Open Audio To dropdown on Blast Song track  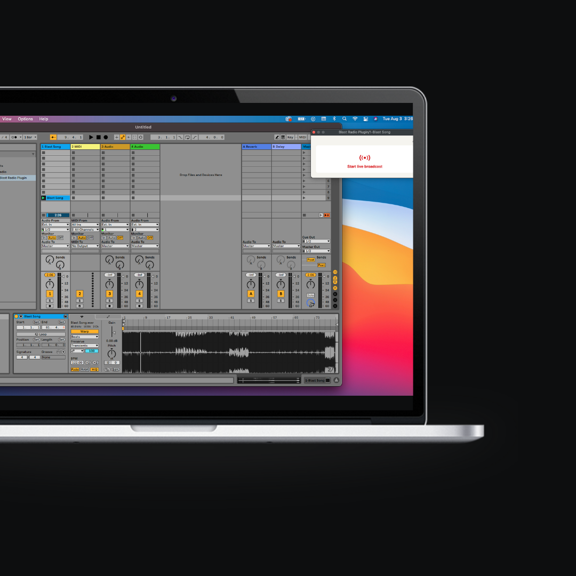[x=55, y=246]
